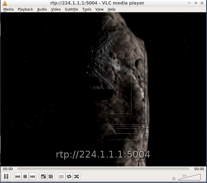207x183 pixels.
Task: Click the elapsed time 00:00 label
Action: point(8,169)
